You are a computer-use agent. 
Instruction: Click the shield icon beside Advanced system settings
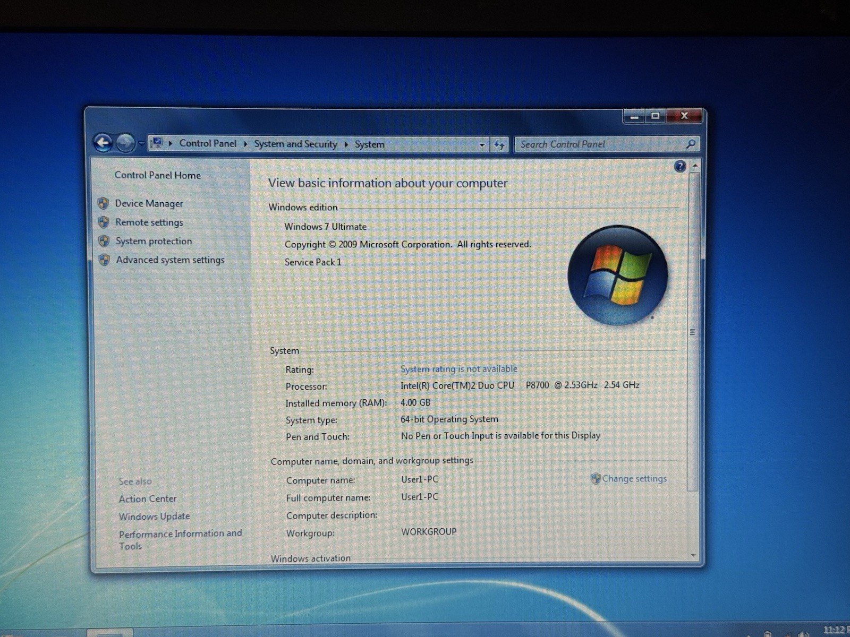click(104, 260)
